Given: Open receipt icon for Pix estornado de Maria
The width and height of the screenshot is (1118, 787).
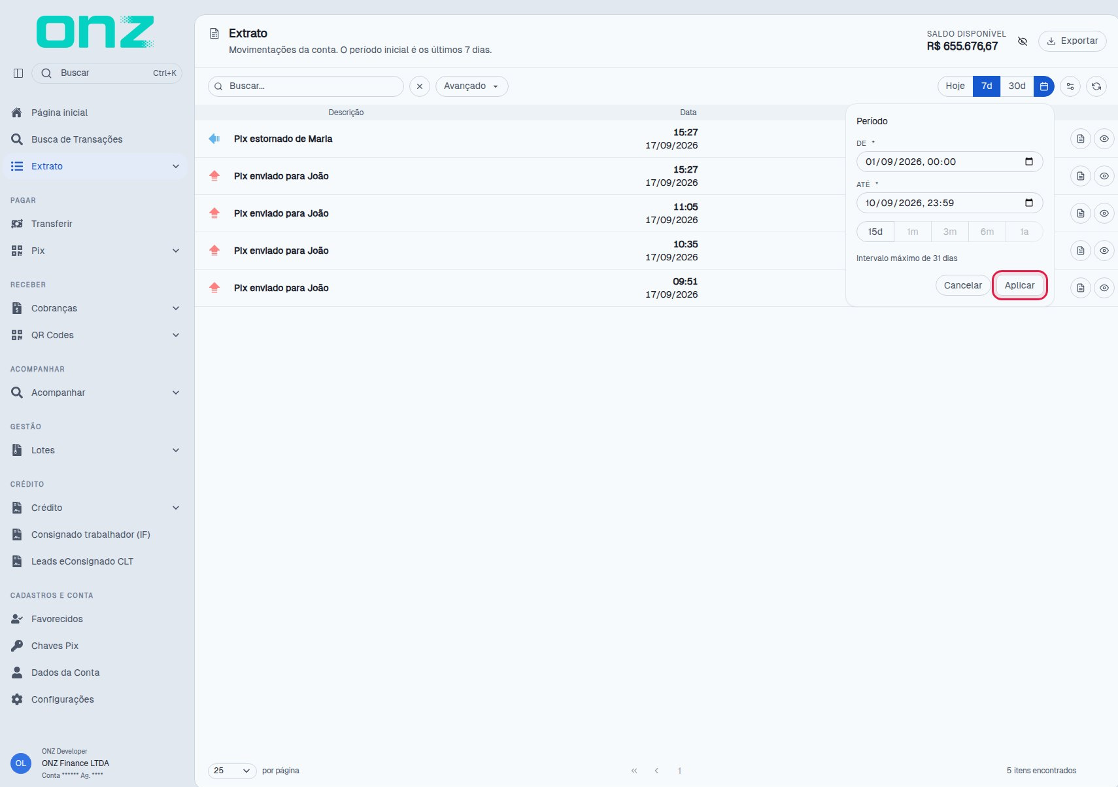Looking at the screenshot, I should (1081, 139).
